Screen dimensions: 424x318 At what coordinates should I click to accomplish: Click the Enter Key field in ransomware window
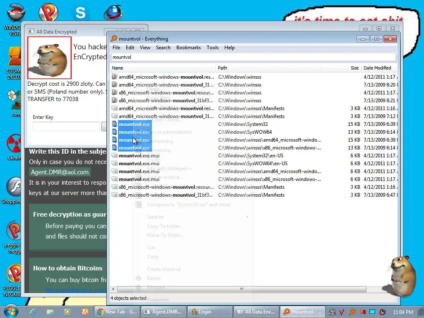pyautogui.click(x=66, y=126)
